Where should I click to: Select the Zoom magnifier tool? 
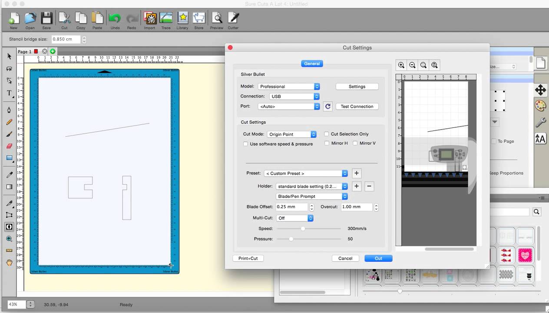[9, 239]
